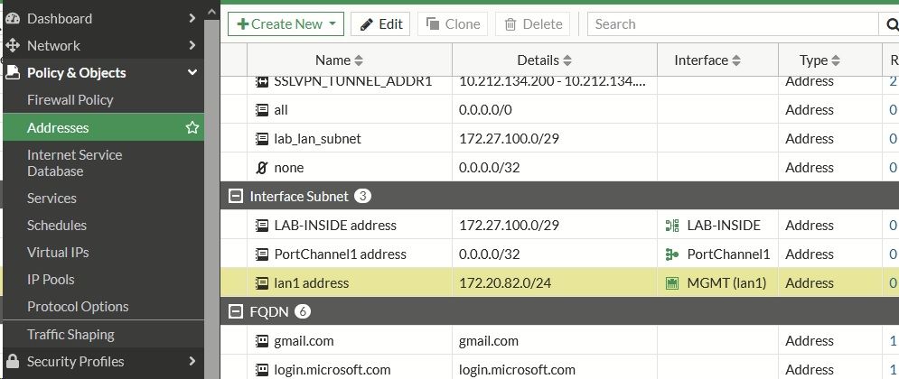Viewport: 899px width, 379px height.
Task: Click the MGMT (lan1) interface icon
Action: point(672,283)
